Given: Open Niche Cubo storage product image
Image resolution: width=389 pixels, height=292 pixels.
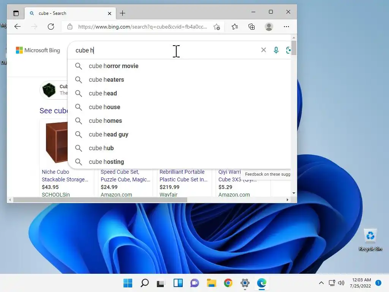Looking at the screenshot, I should click(x=56, y=142).
